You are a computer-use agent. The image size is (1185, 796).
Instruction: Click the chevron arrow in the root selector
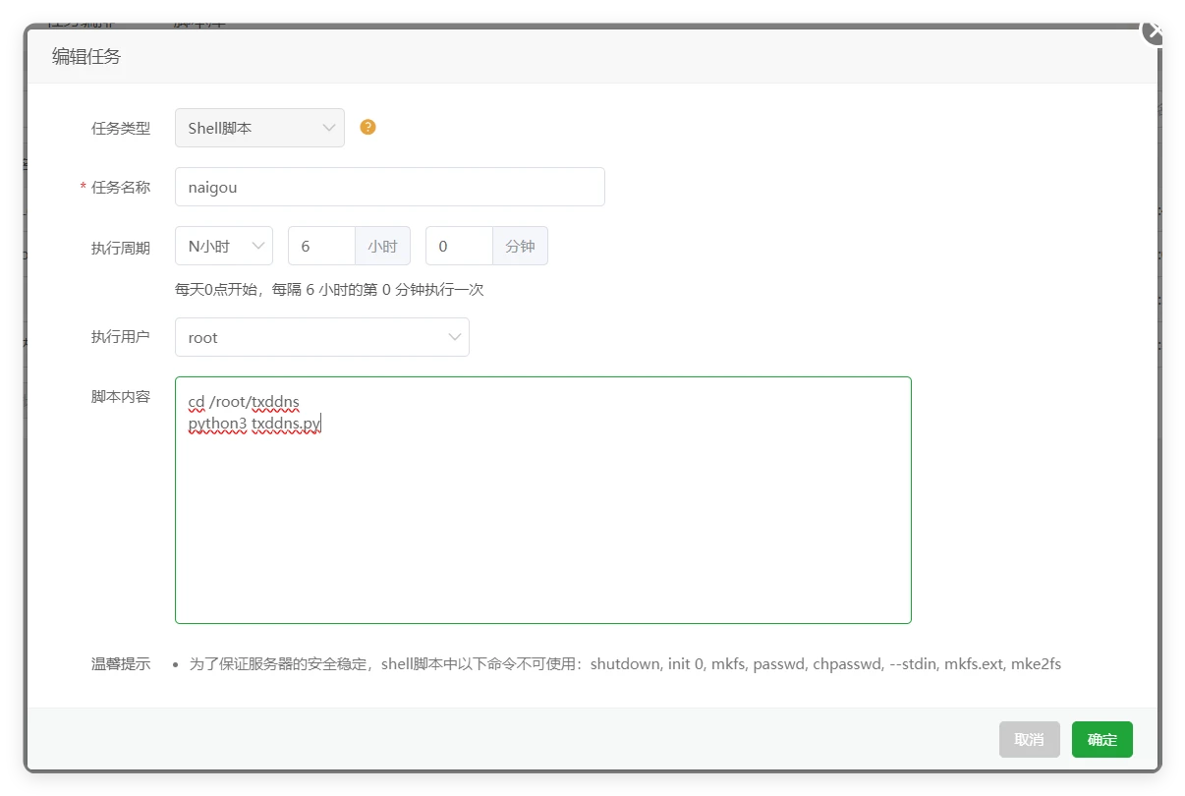[454, 337]
